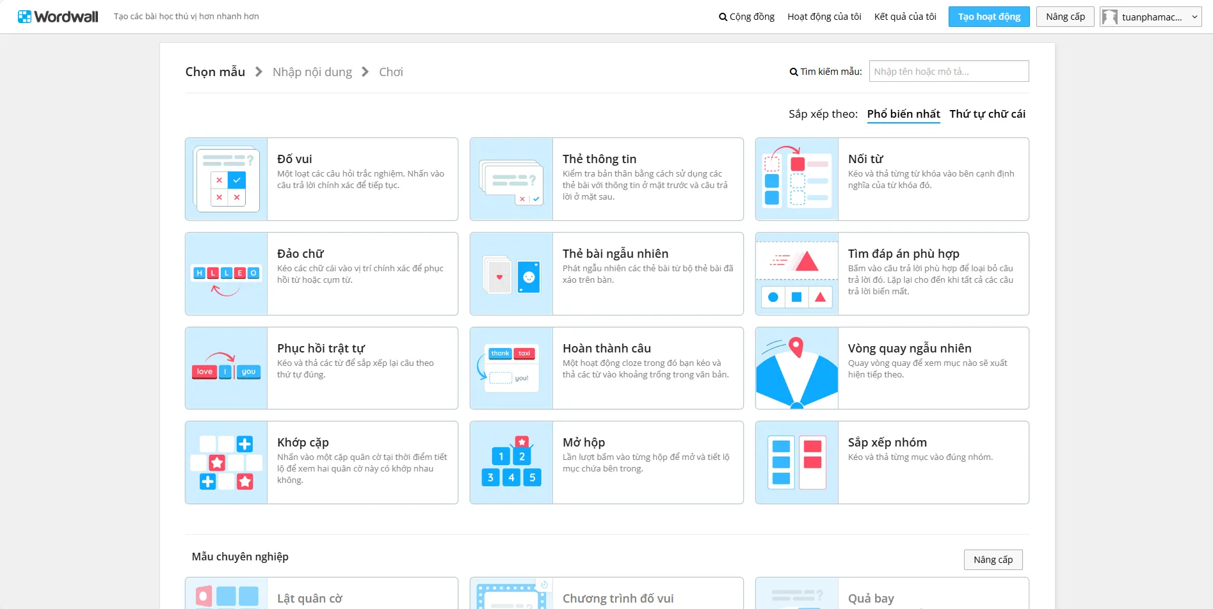The image size is (1213, 609).
Task: Open the Mở hộp numbered boxes icon
Action: [x=511, y=463]
